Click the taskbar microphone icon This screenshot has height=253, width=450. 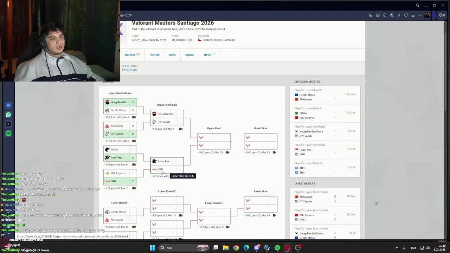404,248
